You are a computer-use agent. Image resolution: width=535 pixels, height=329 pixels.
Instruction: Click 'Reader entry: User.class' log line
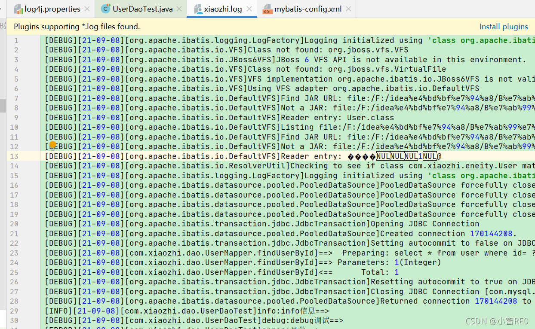219,118
